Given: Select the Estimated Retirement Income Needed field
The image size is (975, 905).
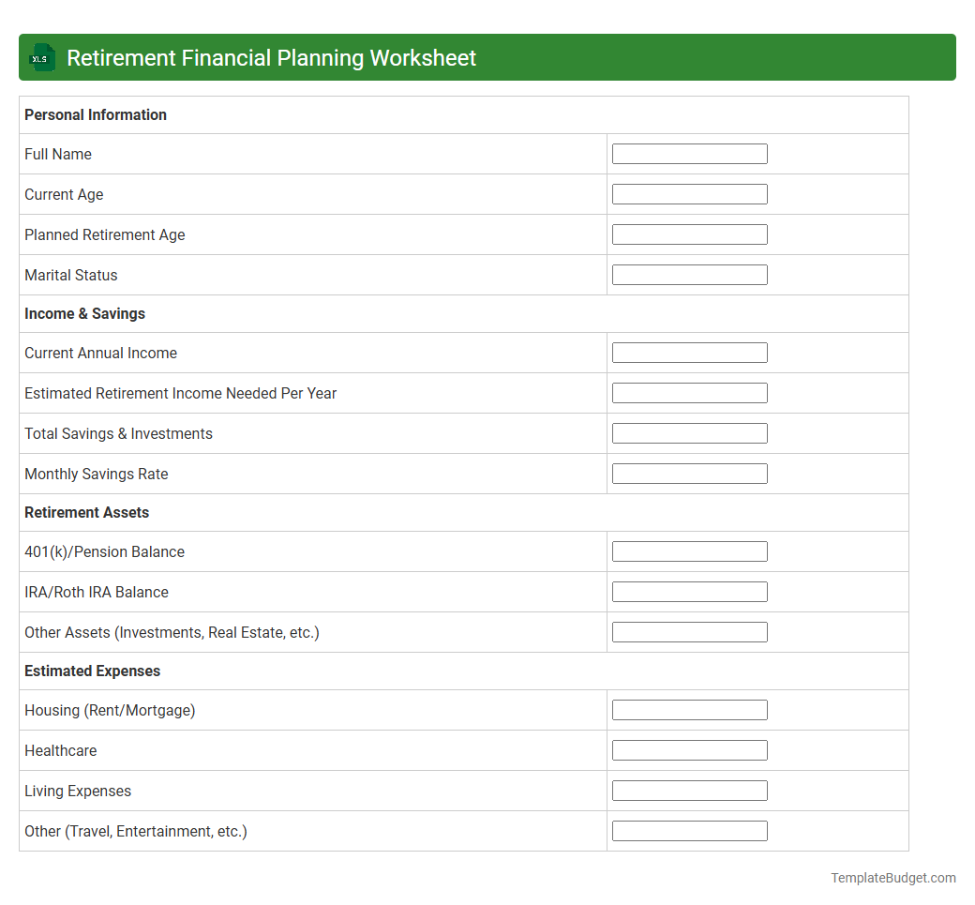Looking at the screenshot, I should [689, 392].
